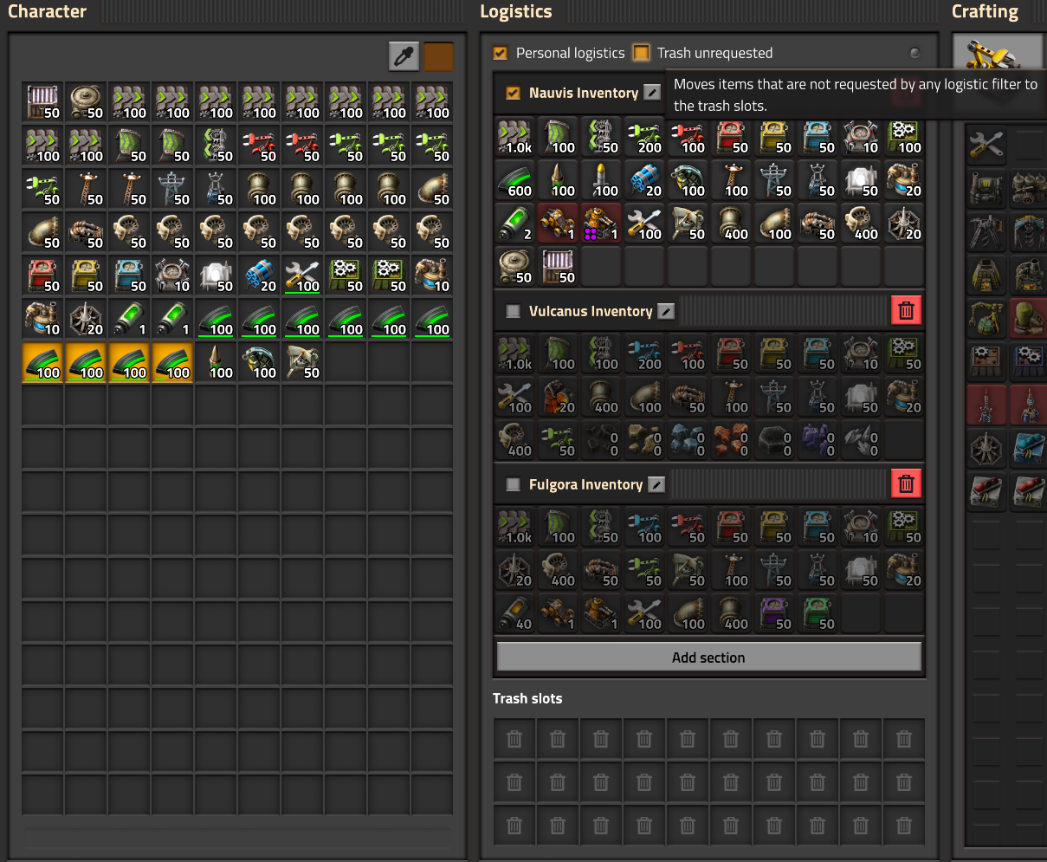Open the purple ore request in Vulcanus section
Image resolution: width=1047 pixels, height=862 pixels.
818,441
